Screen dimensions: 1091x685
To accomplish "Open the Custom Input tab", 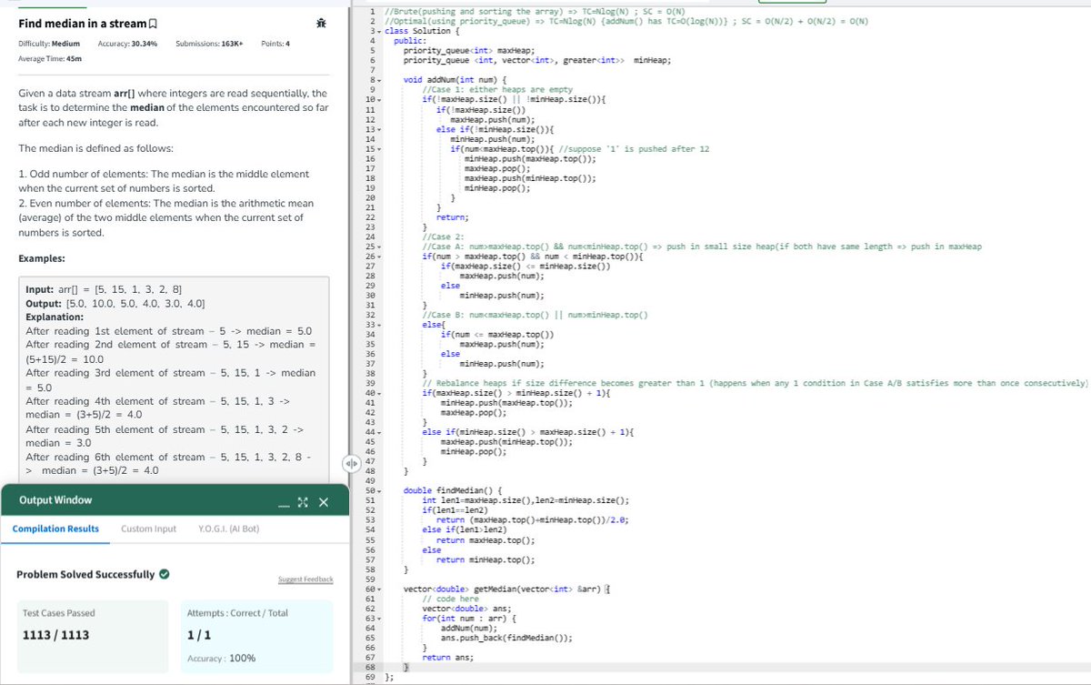I will (148, 529).
